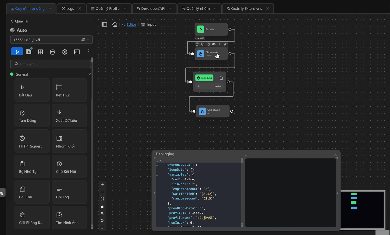Go back using the Quay lại link
The image size is (390, 235).
(x=19, y=21)
